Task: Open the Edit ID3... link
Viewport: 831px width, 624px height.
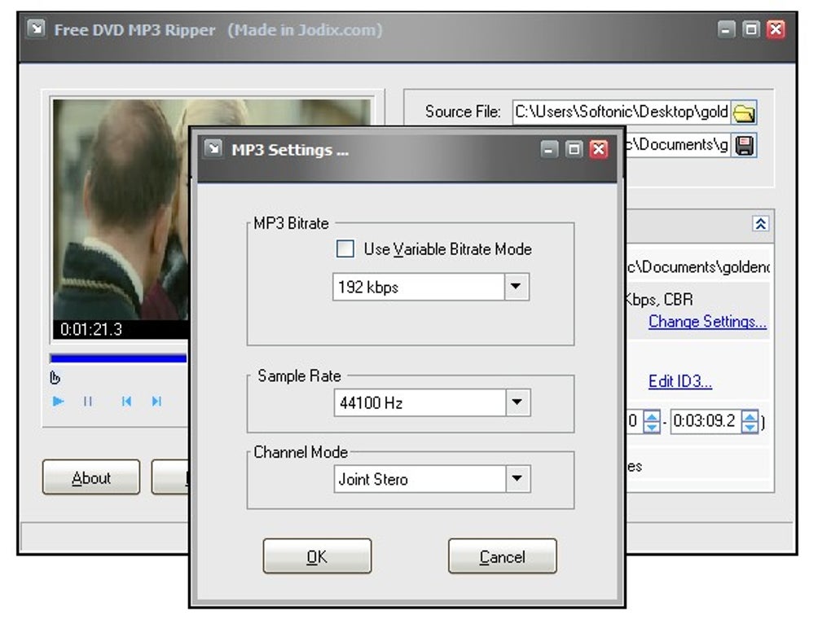Action: pyautogui.click(x=679, y=381)
